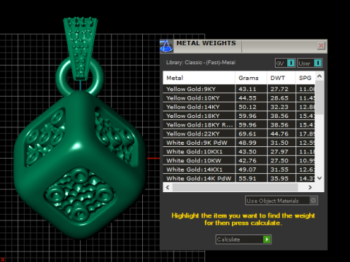The image size is (350, 262).
Task: Click the 49.07 grams value
Action: click(x=247, y=170)
